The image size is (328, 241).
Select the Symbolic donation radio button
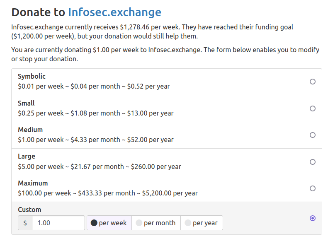[x=313, y=82]
